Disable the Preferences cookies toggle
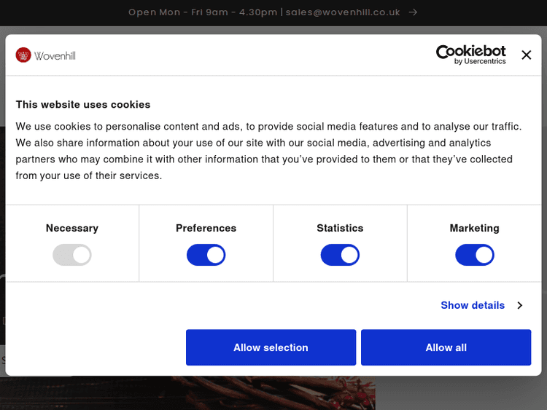This screenshot has height=410, width=547. tap(206, 255)
